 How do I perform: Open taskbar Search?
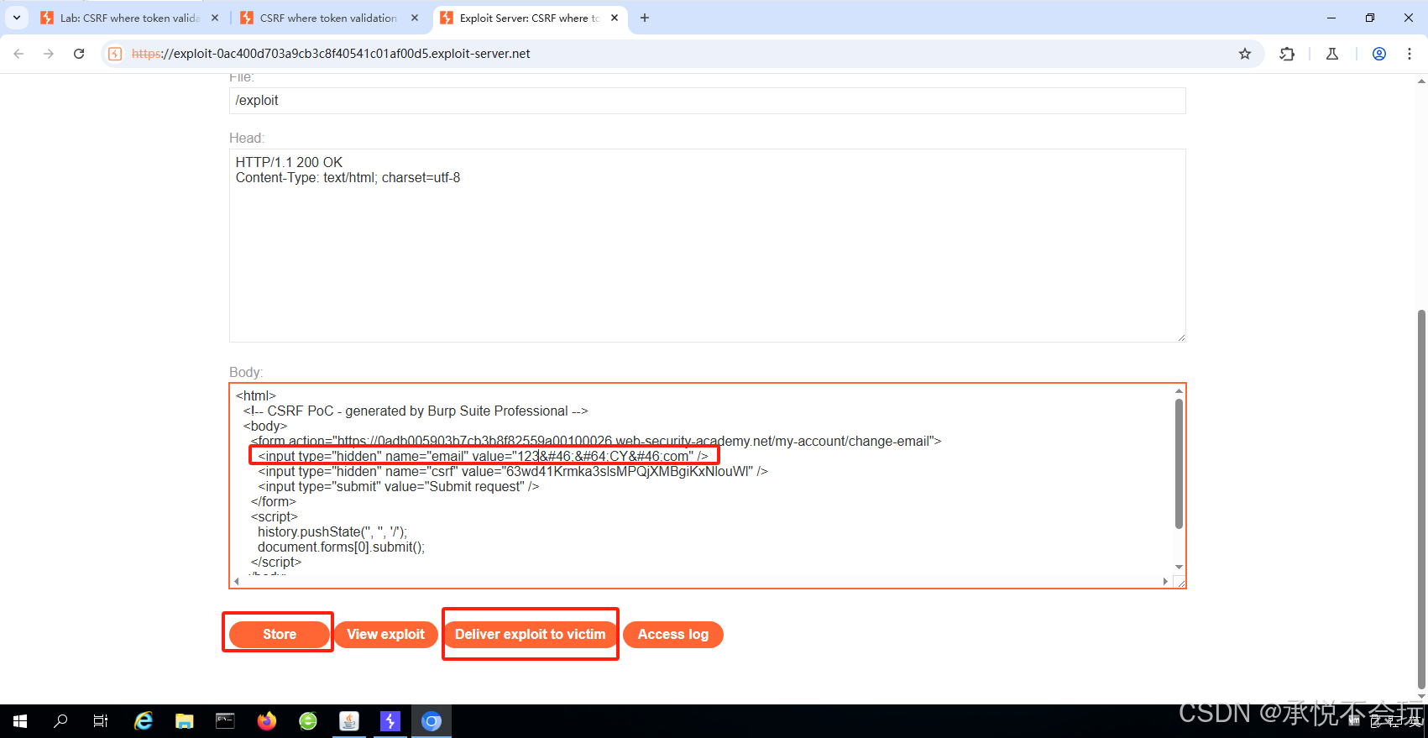[x=60, y=721]
